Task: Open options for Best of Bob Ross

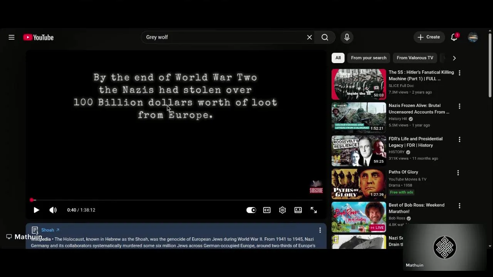Action: [x=459, y=206]
